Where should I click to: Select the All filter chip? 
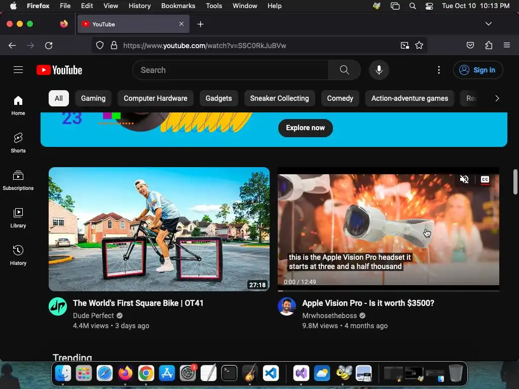tap(59, 98)
